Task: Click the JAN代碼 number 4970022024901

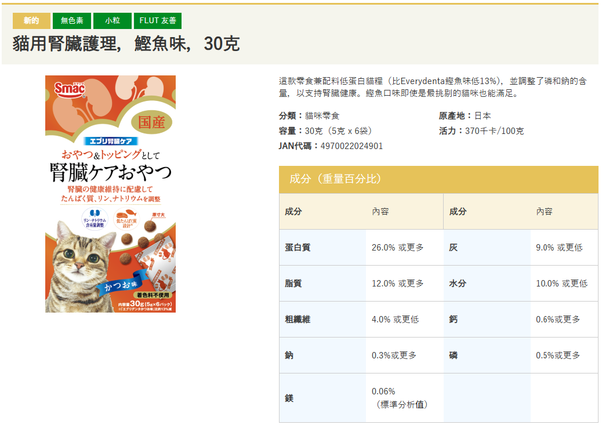Action: click(351, 146)
